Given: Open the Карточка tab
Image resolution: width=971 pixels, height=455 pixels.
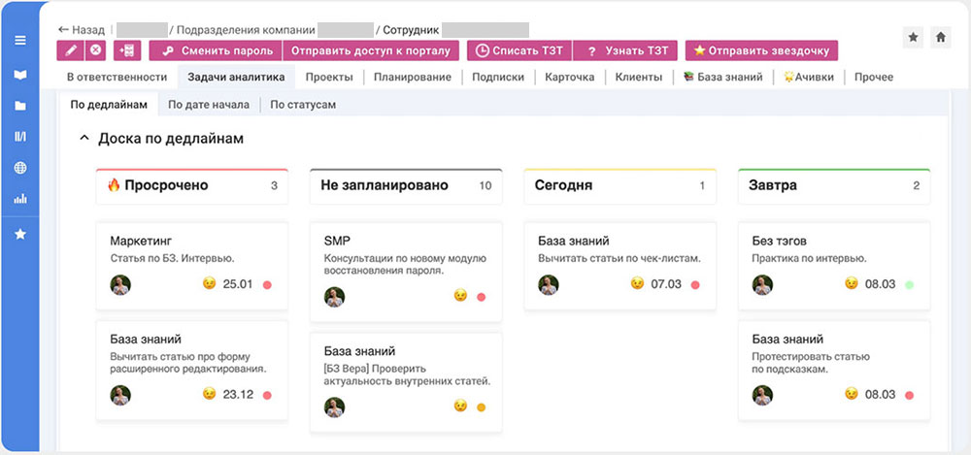Looking at the screenshot, I should [x=569, y=77].
